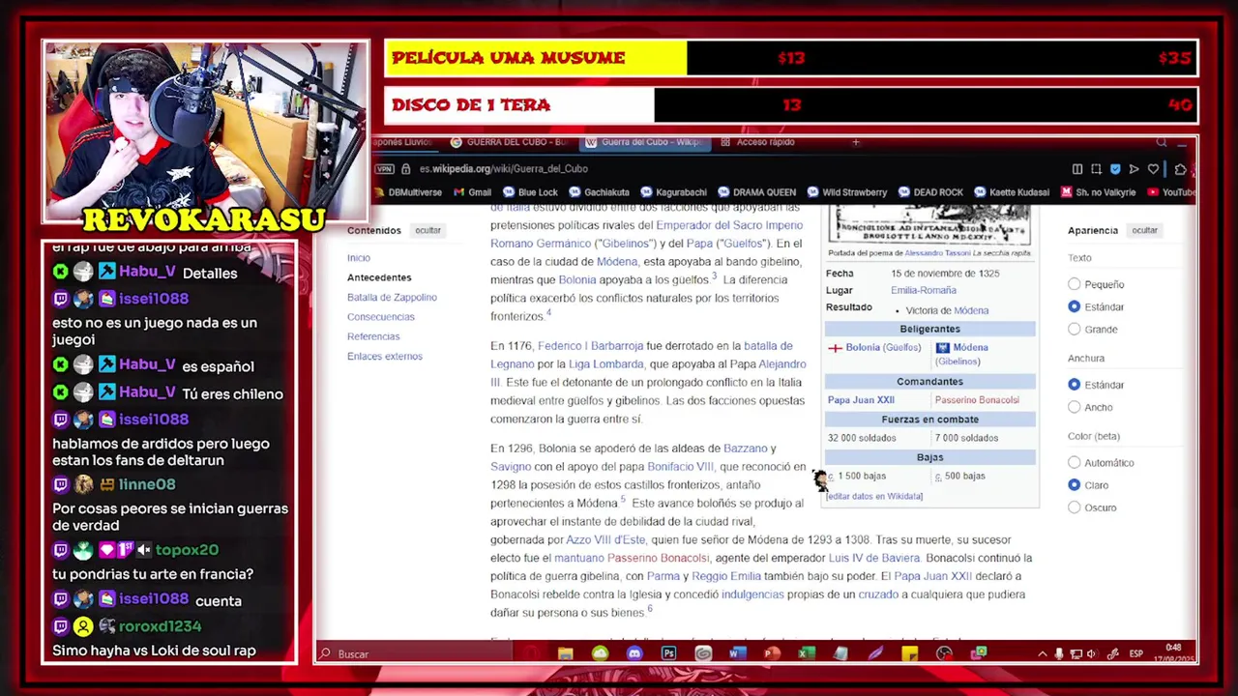
Task: Click the DISCO DE 1 TERA goal bar
Action: (x=791, y=105)
